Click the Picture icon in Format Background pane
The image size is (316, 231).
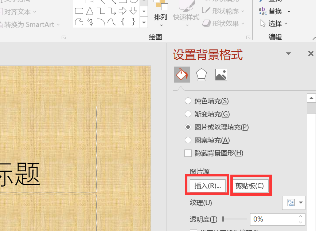click(221, 74)
